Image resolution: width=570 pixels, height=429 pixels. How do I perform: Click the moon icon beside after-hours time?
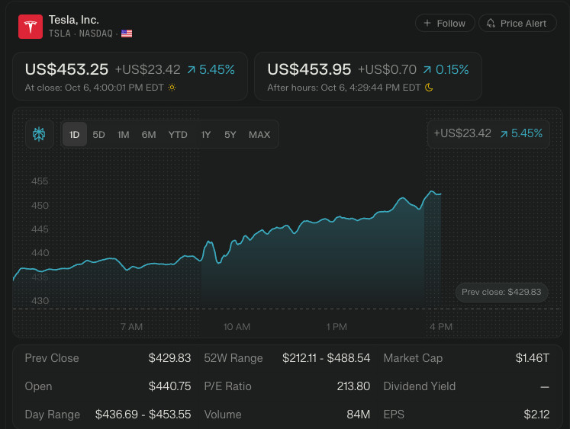coord(429,88)
